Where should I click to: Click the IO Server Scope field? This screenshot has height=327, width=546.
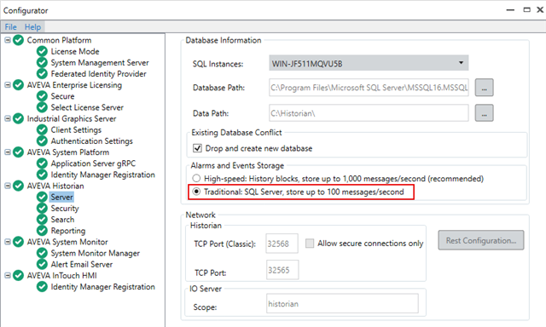(x=342, y=304)
